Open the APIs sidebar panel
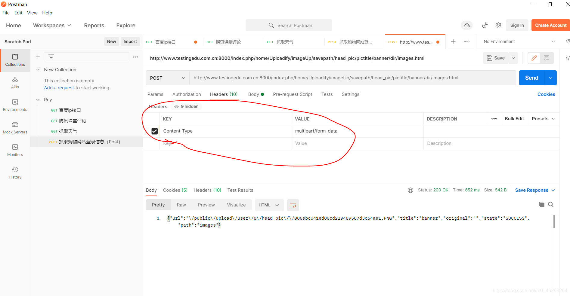 click(15, 83)
